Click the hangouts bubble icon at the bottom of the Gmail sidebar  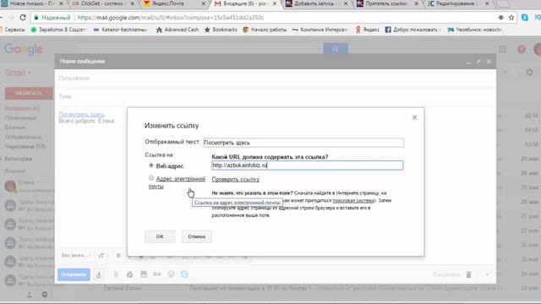coord(45,295)
